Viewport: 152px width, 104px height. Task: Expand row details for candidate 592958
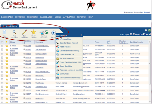(24, 98)
